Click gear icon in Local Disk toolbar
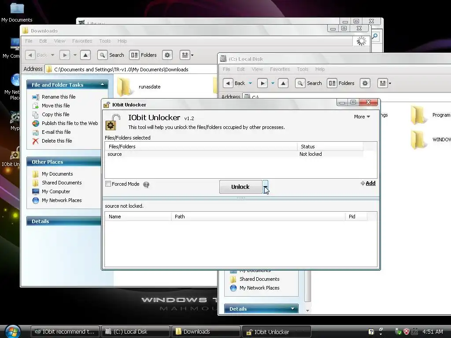This screenshot has width=451, height=338. pos(365,83)
